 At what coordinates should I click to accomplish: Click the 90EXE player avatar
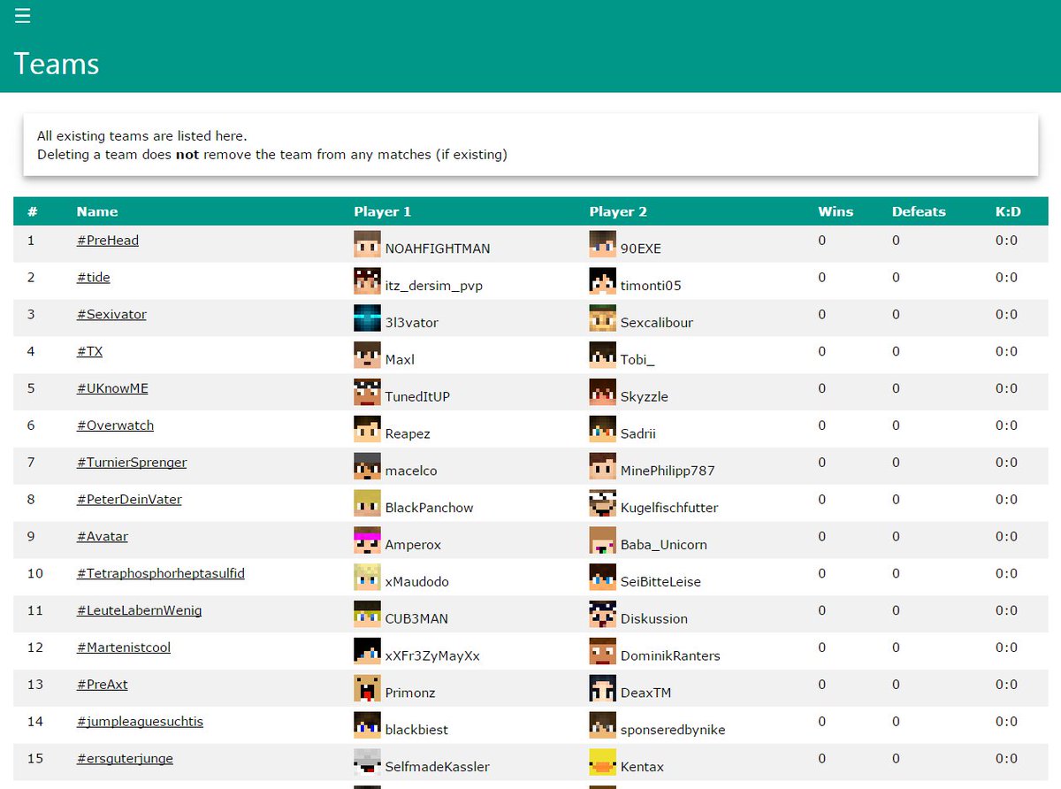click(x=602, y=244)
